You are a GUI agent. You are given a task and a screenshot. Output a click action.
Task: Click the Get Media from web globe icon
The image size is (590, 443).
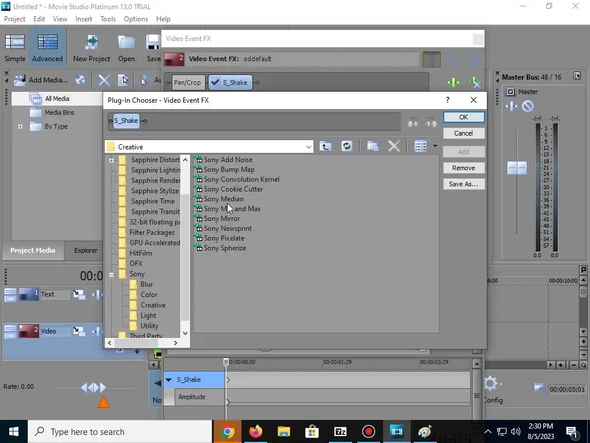pyautogui.click(x=81, y=80)
